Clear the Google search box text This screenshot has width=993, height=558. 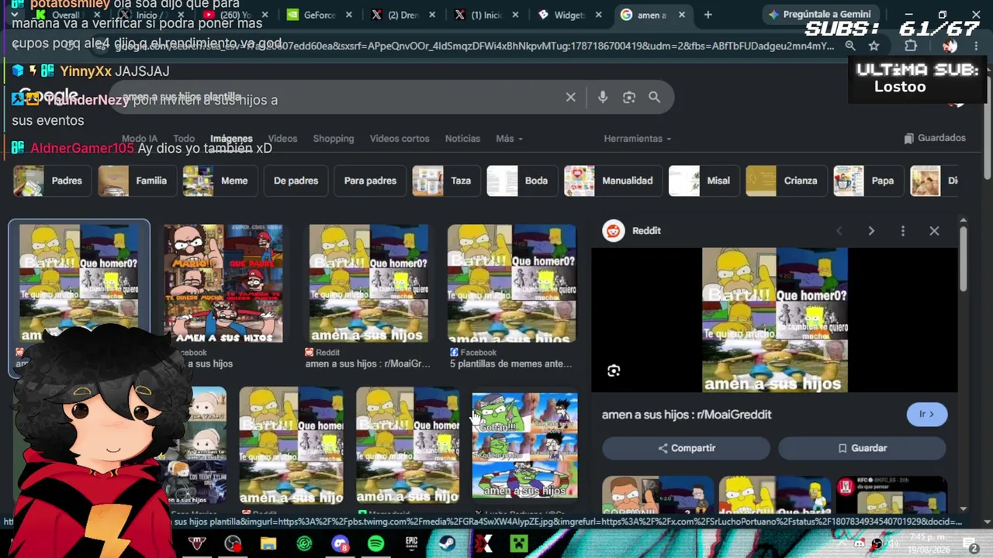click(x=570, y=98)
